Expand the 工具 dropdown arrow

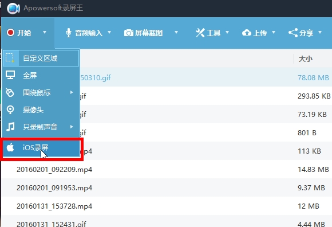(x=227, y=33)
